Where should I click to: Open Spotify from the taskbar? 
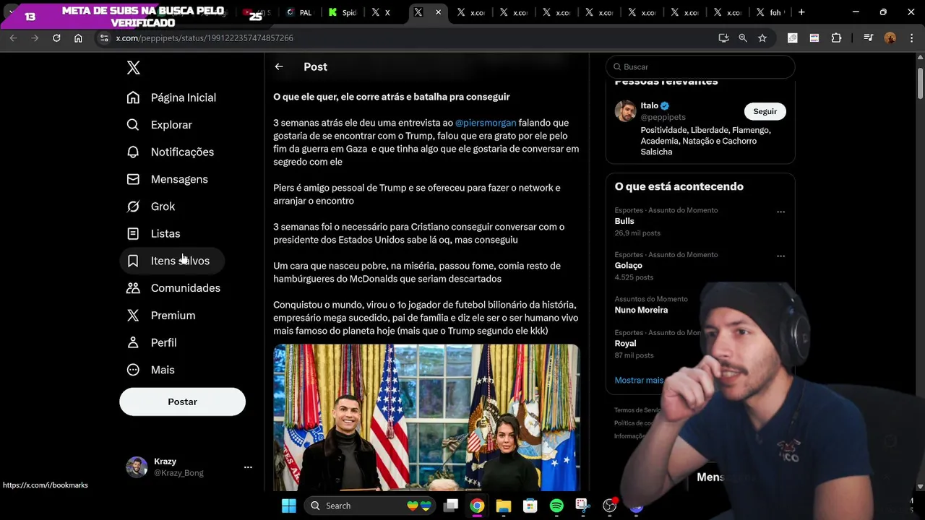[x=556, y=506]
